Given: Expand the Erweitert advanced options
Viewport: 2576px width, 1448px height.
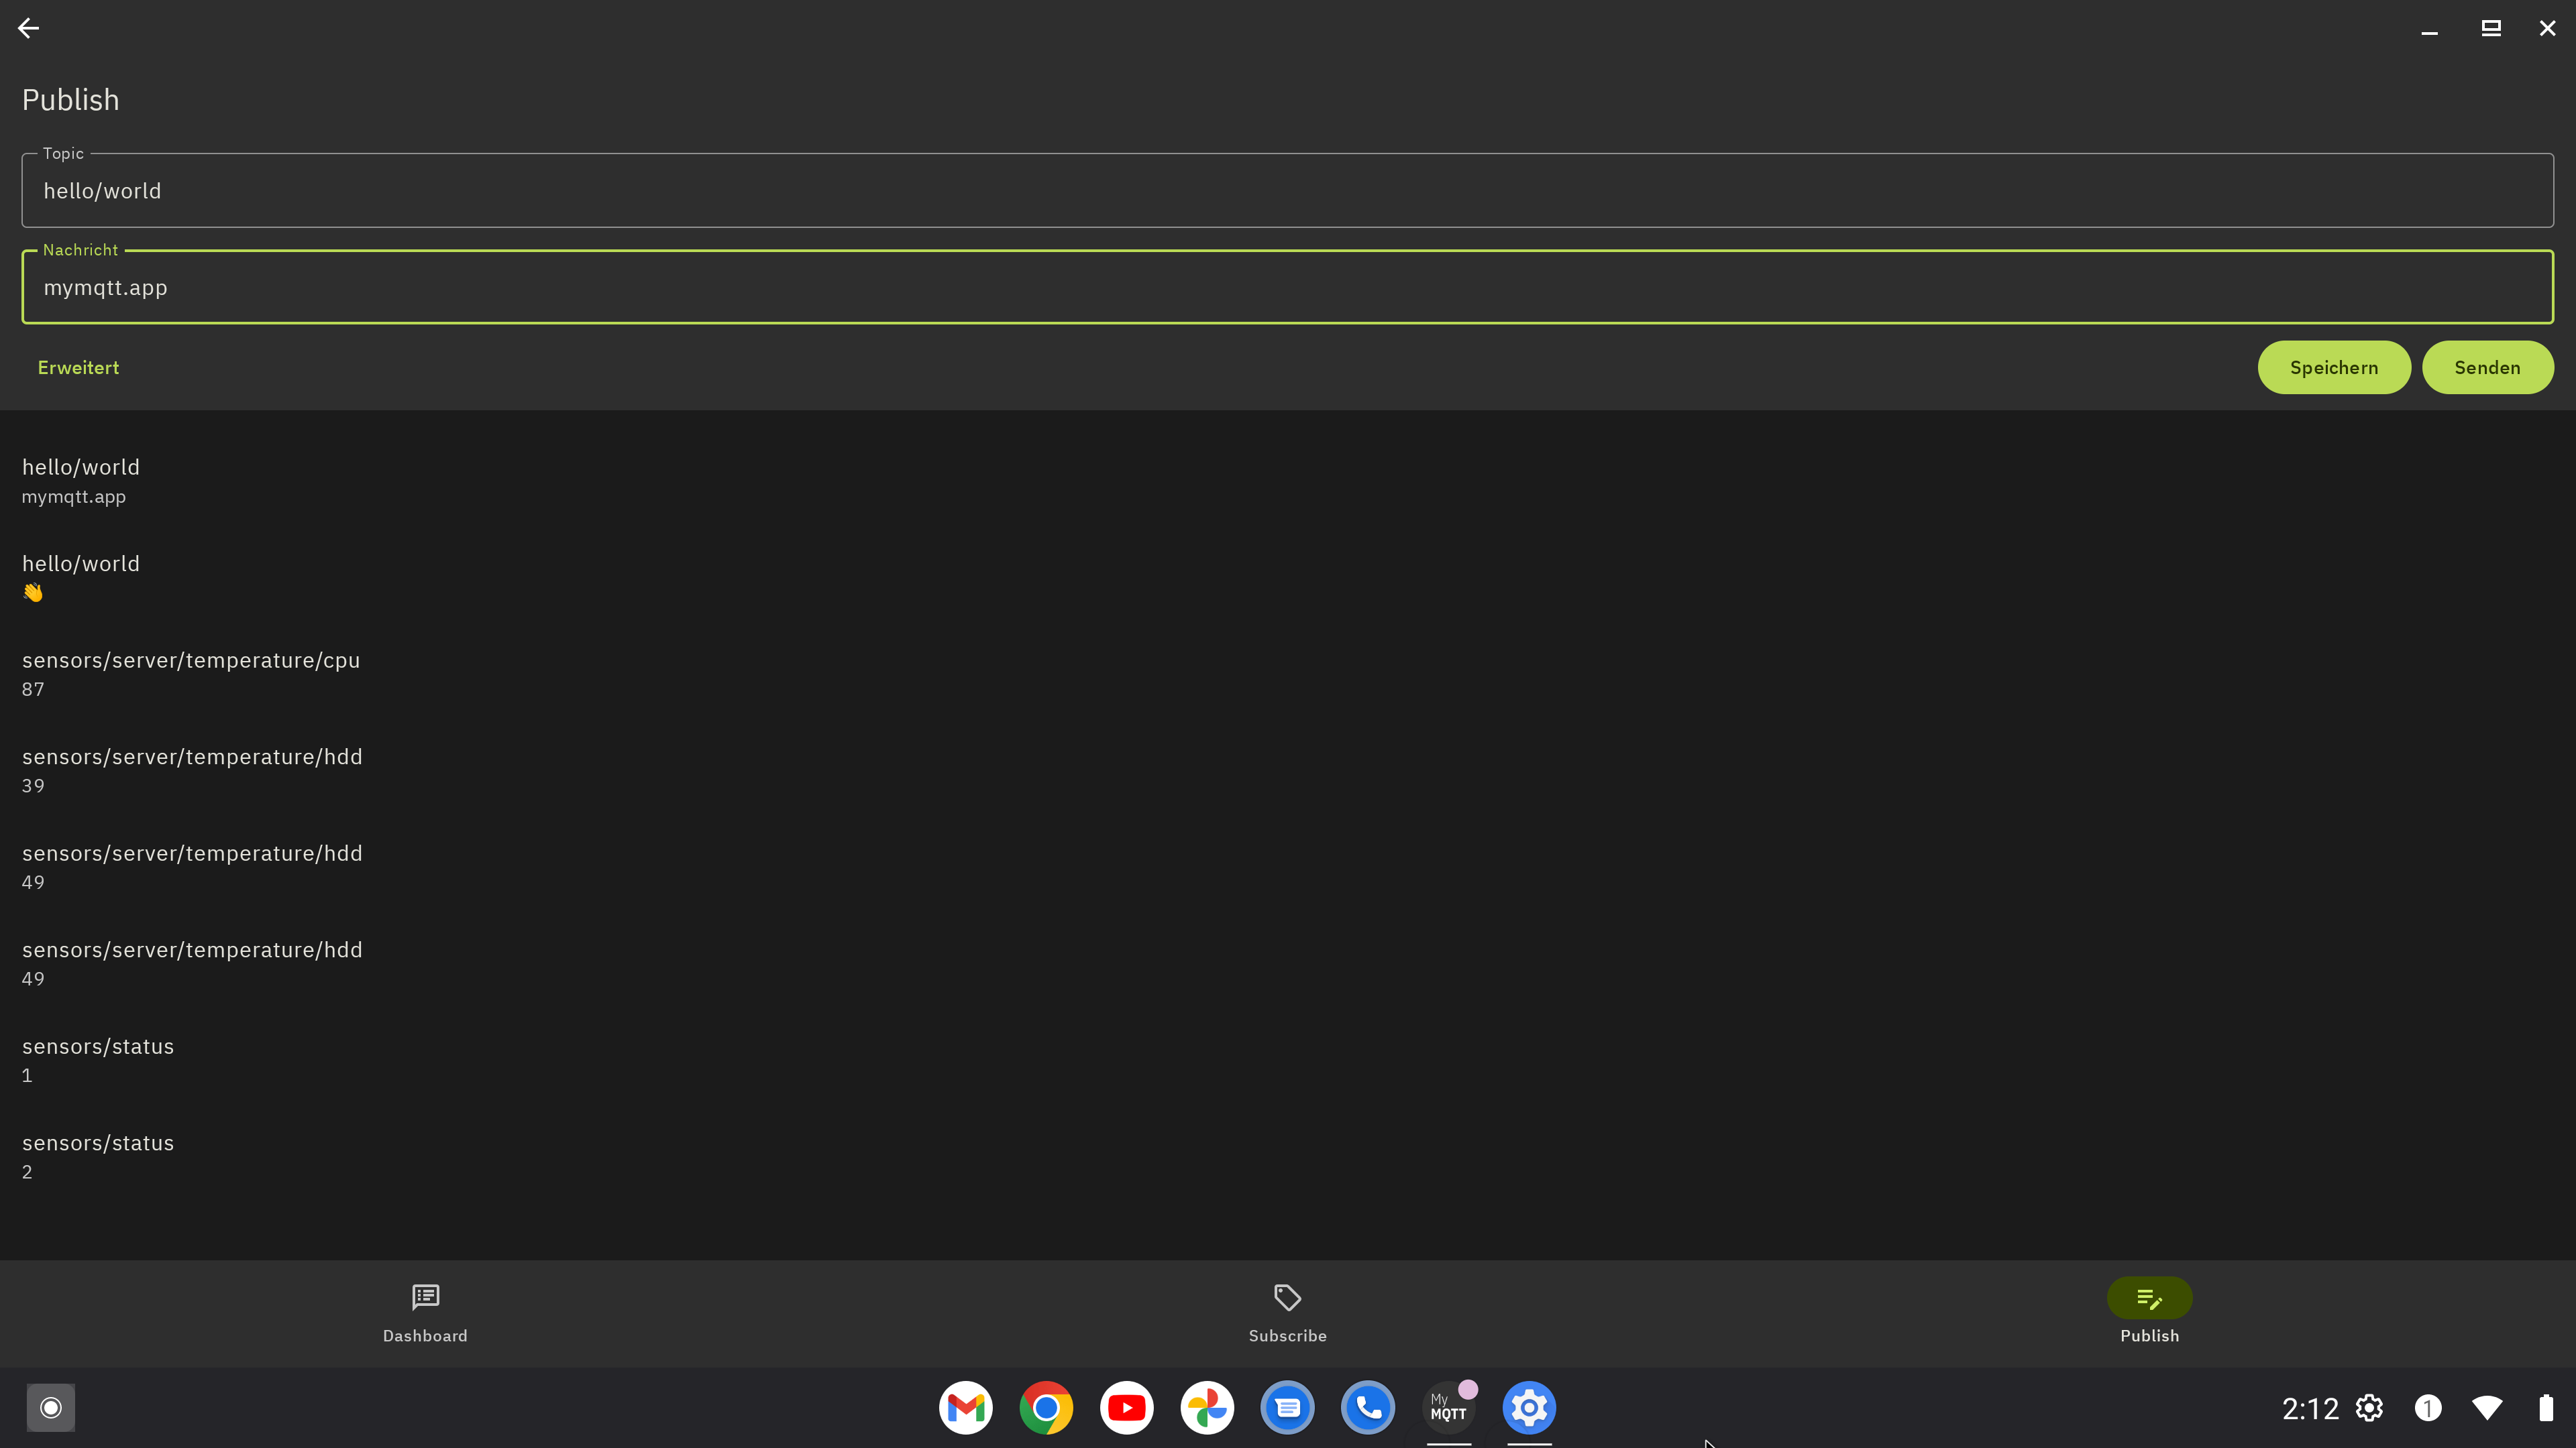Looking at the screenshot, I should click(x=78, y=368).
